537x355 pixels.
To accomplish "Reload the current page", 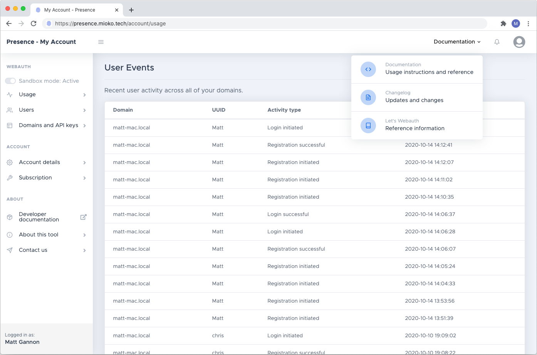I will click(x=34, y=23).
